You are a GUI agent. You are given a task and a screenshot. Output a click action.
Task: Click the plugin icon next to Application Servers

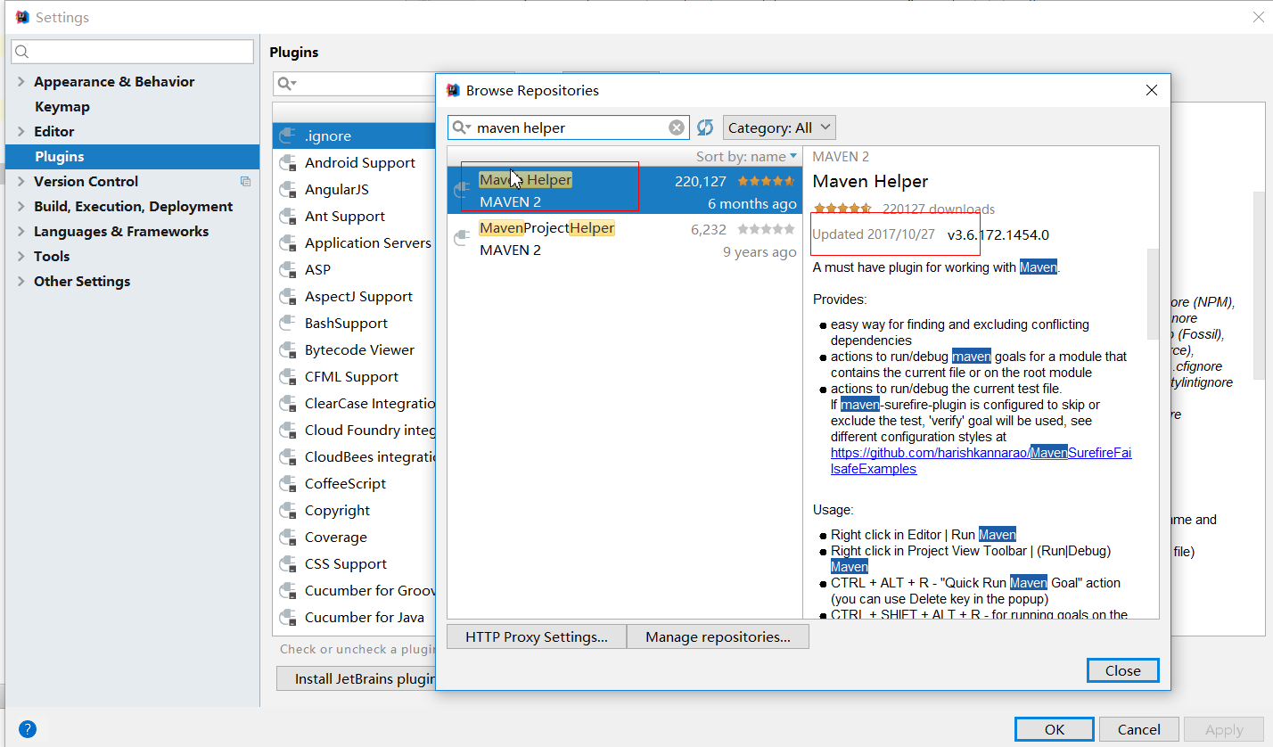coord(287,243)
